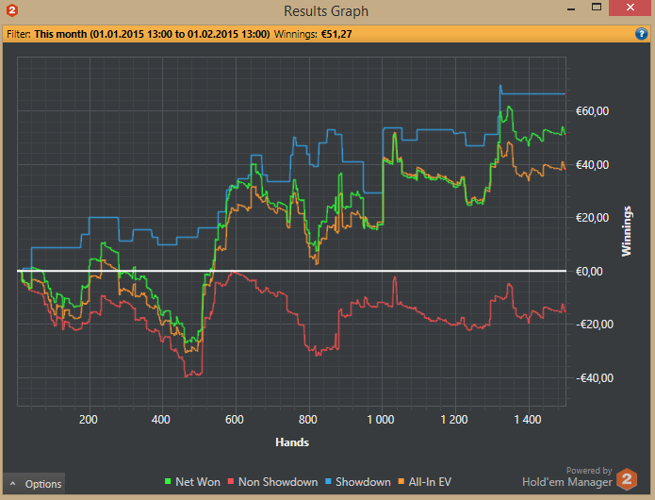Minimize the Results Graph window
Image resolution: width=655 pixels, height=500 pixels.
(x=571, y=8)
